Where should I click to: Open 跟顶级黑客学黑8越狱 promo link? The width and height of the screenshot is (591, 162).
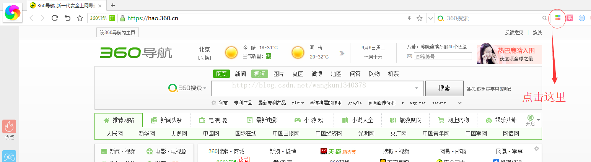[489, 89]
